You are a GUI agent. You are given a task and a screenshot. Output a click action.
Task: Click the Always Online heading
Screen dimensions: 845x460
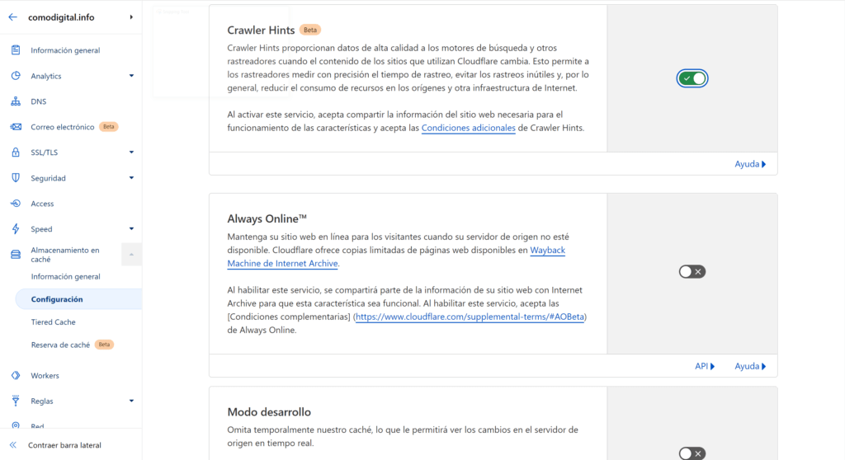(267, 218)
